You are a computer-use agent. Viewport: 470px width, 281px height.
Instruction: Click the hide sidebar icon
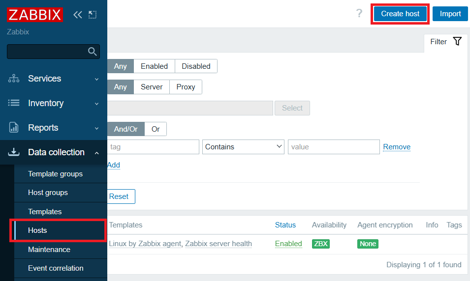93,15
